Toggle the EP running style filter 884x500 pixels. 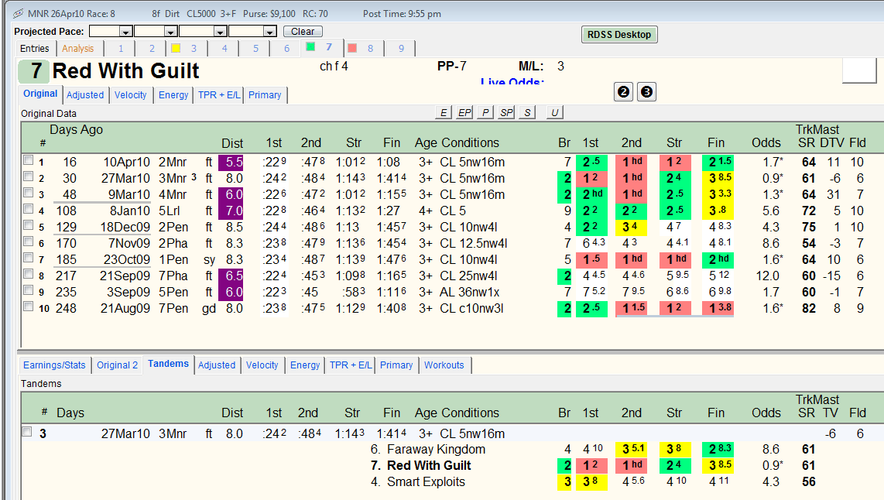pos(464,113)
